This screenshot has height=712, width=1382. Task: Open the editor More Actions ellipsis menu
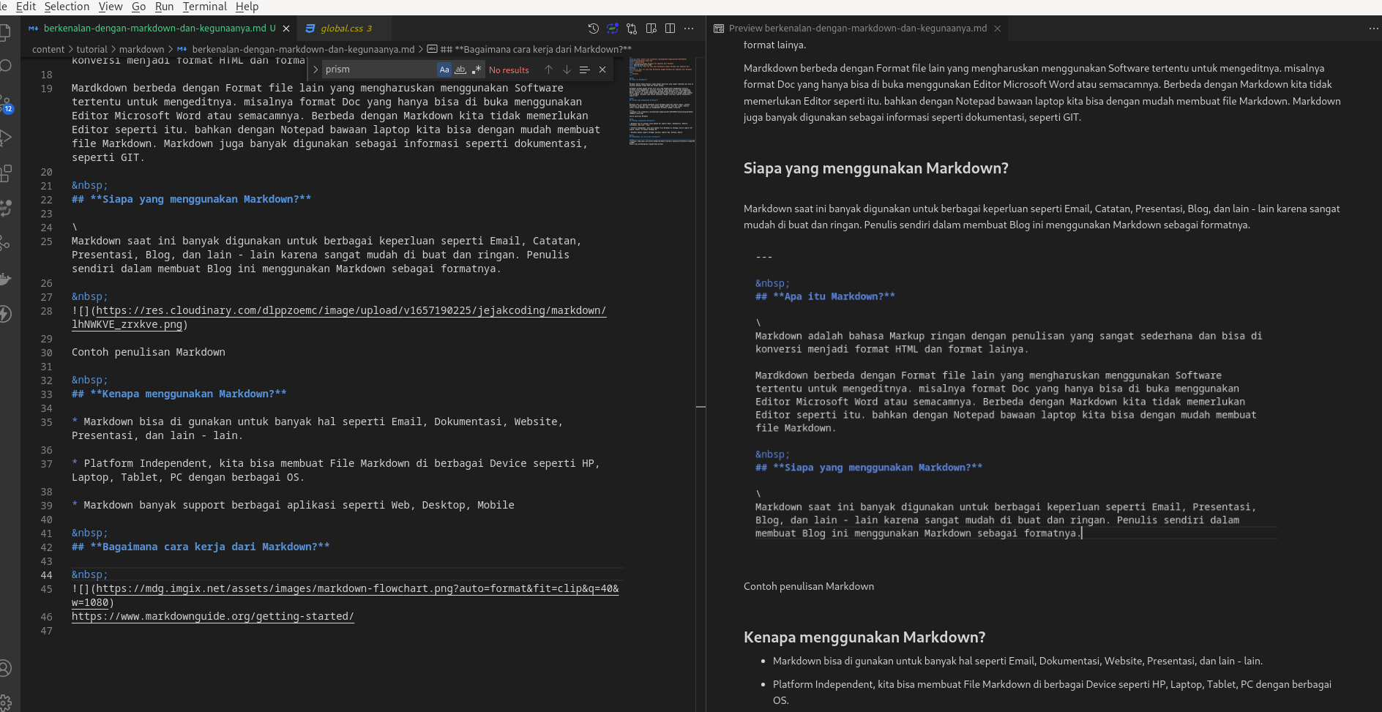click(x=689, y=28)
